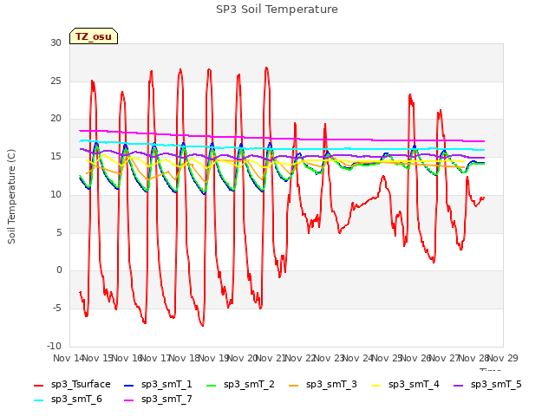This screenshot has width=555, height=416.
Task: Click the 0 y-axis tick label
Action: [x=59, y=270]
